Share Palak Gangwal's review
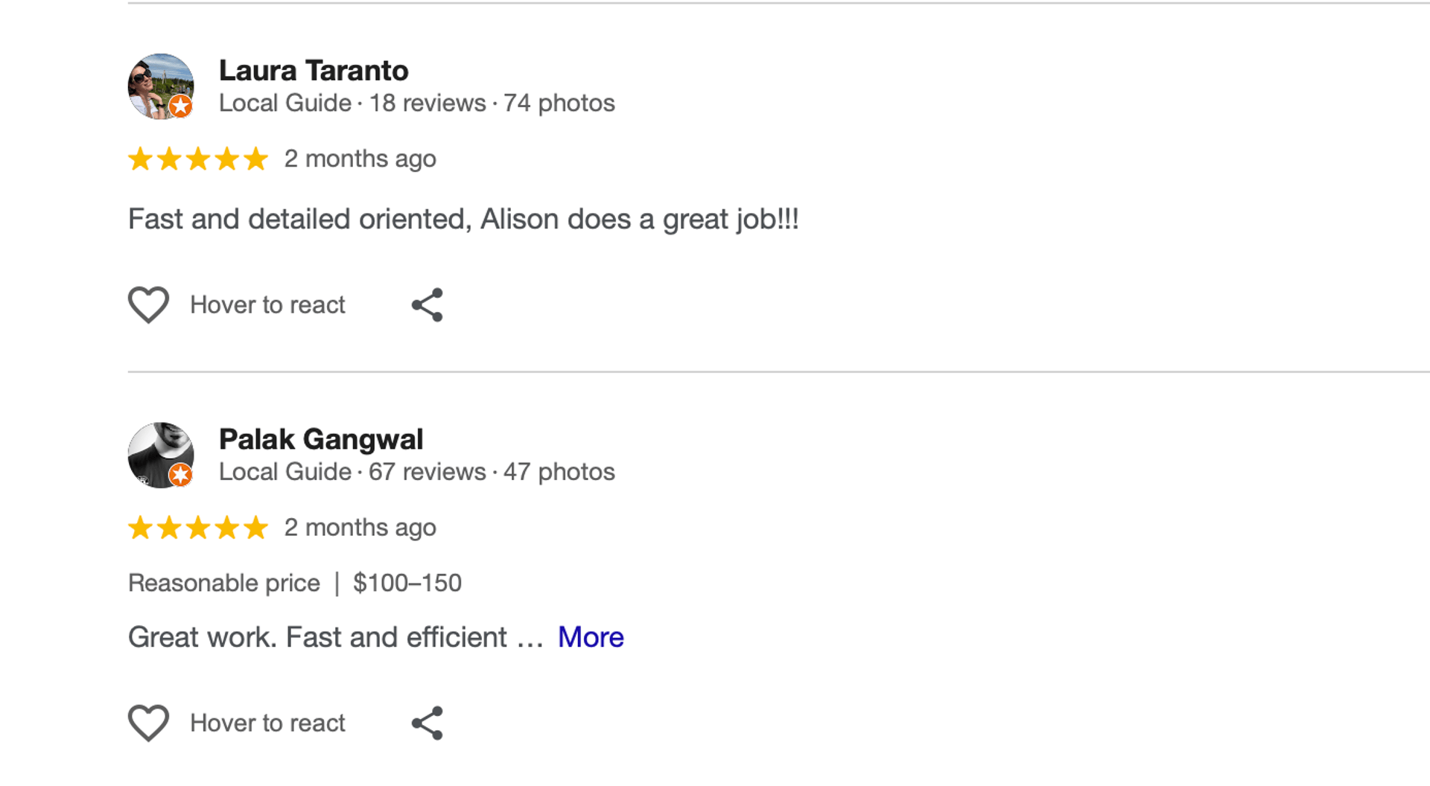The height and width of the screenshot is (786, 1430). [428, 723]
